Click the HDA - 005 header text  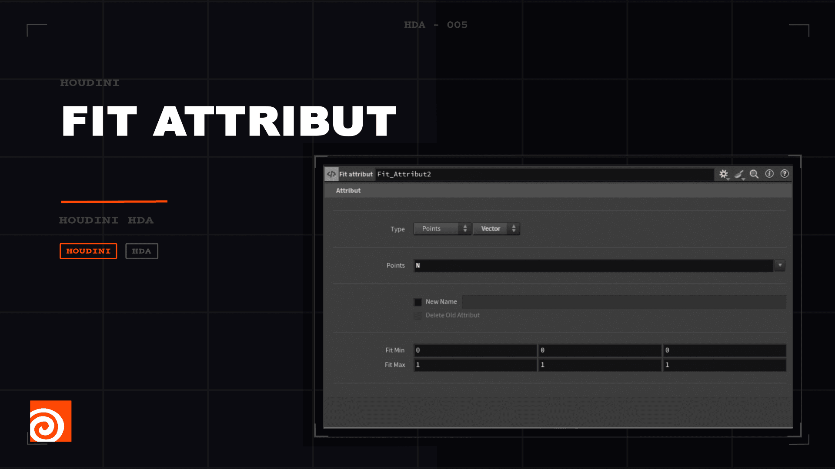[x=436, y=25]
